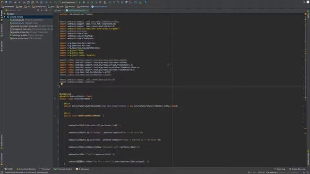The image size is (310, 174).
Task: Open the TODO tool window
Action: 9,169
